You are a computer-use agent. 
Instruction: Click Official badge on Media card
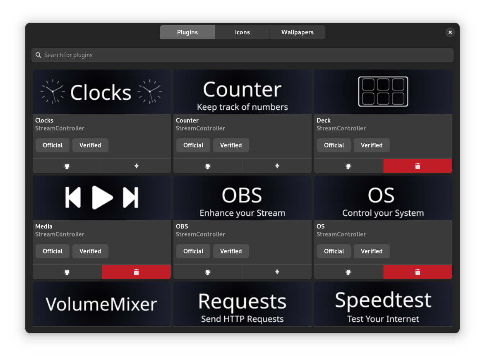coord(53,251)
